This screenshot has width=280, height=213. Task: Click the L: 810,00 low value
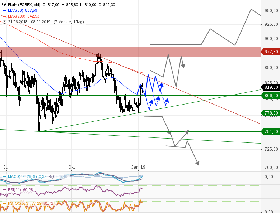click(88, 5)
